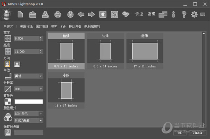Print the image with printer icon
The width and height of the screenshot is (210, 139).
click(58, 14)
